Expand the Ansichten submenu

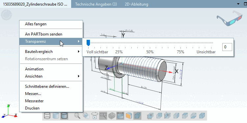51,76
